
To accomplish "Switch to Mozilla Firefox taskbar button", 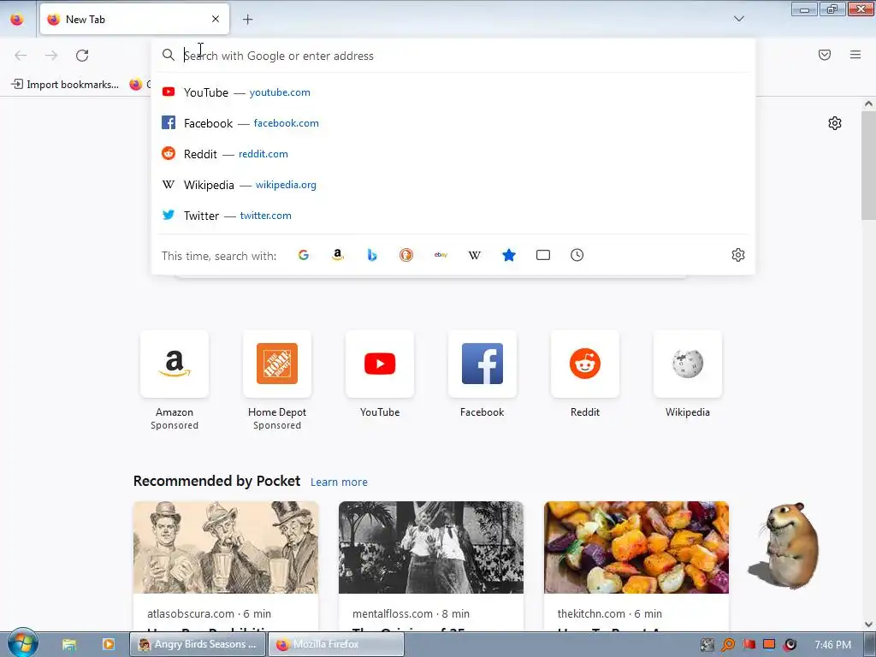I will point(336,644).
